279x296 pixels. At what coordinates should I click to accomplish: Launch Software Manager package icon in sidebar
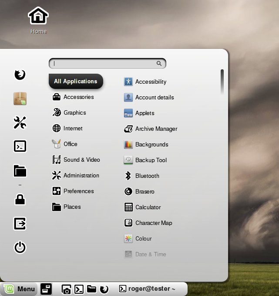20,99
